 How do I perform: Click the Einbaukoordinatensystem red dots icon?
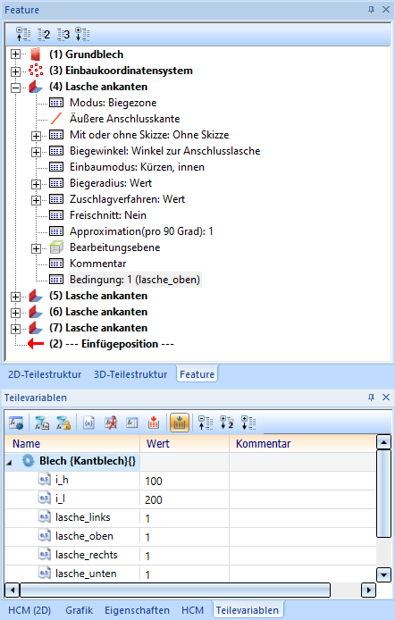36,71
